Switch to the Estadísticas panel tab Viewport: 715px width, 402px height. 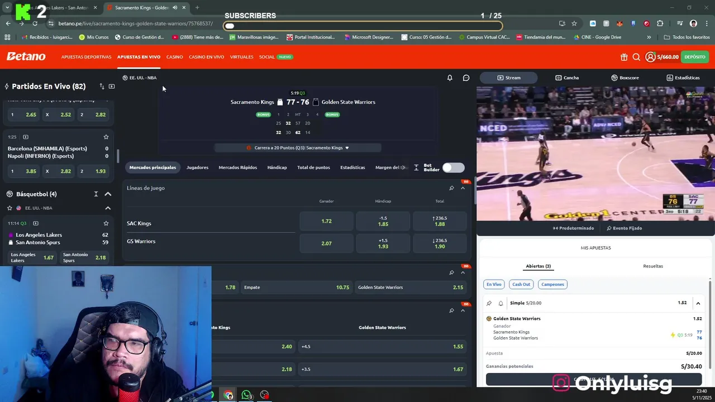(683, 78)
